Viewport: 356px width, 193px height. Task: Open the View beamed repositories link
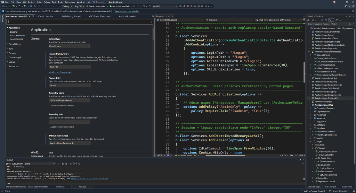point(127,11)
